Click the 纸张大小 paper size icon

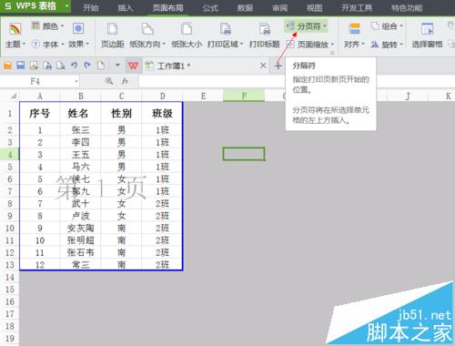[187, 29]
